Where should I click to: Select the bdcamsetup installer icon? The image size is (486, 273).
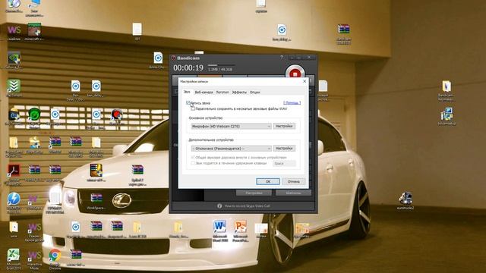click(447, 116)
